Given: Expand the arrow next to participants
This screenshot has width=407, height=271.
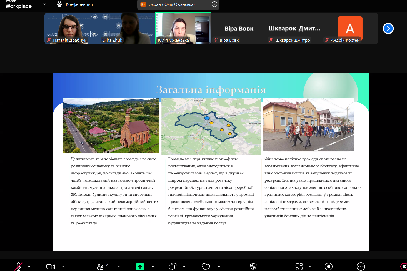Looking at the screenshot, I should coord(119,267).
